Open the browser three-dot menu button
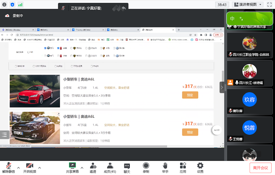This screenshot has height=175, width=275. [221, 35]
